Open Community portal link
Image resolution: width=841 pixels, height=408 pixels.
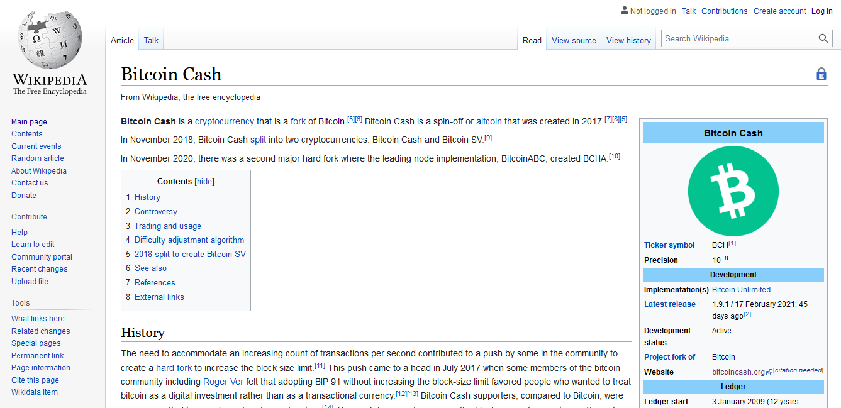[42, 257]
